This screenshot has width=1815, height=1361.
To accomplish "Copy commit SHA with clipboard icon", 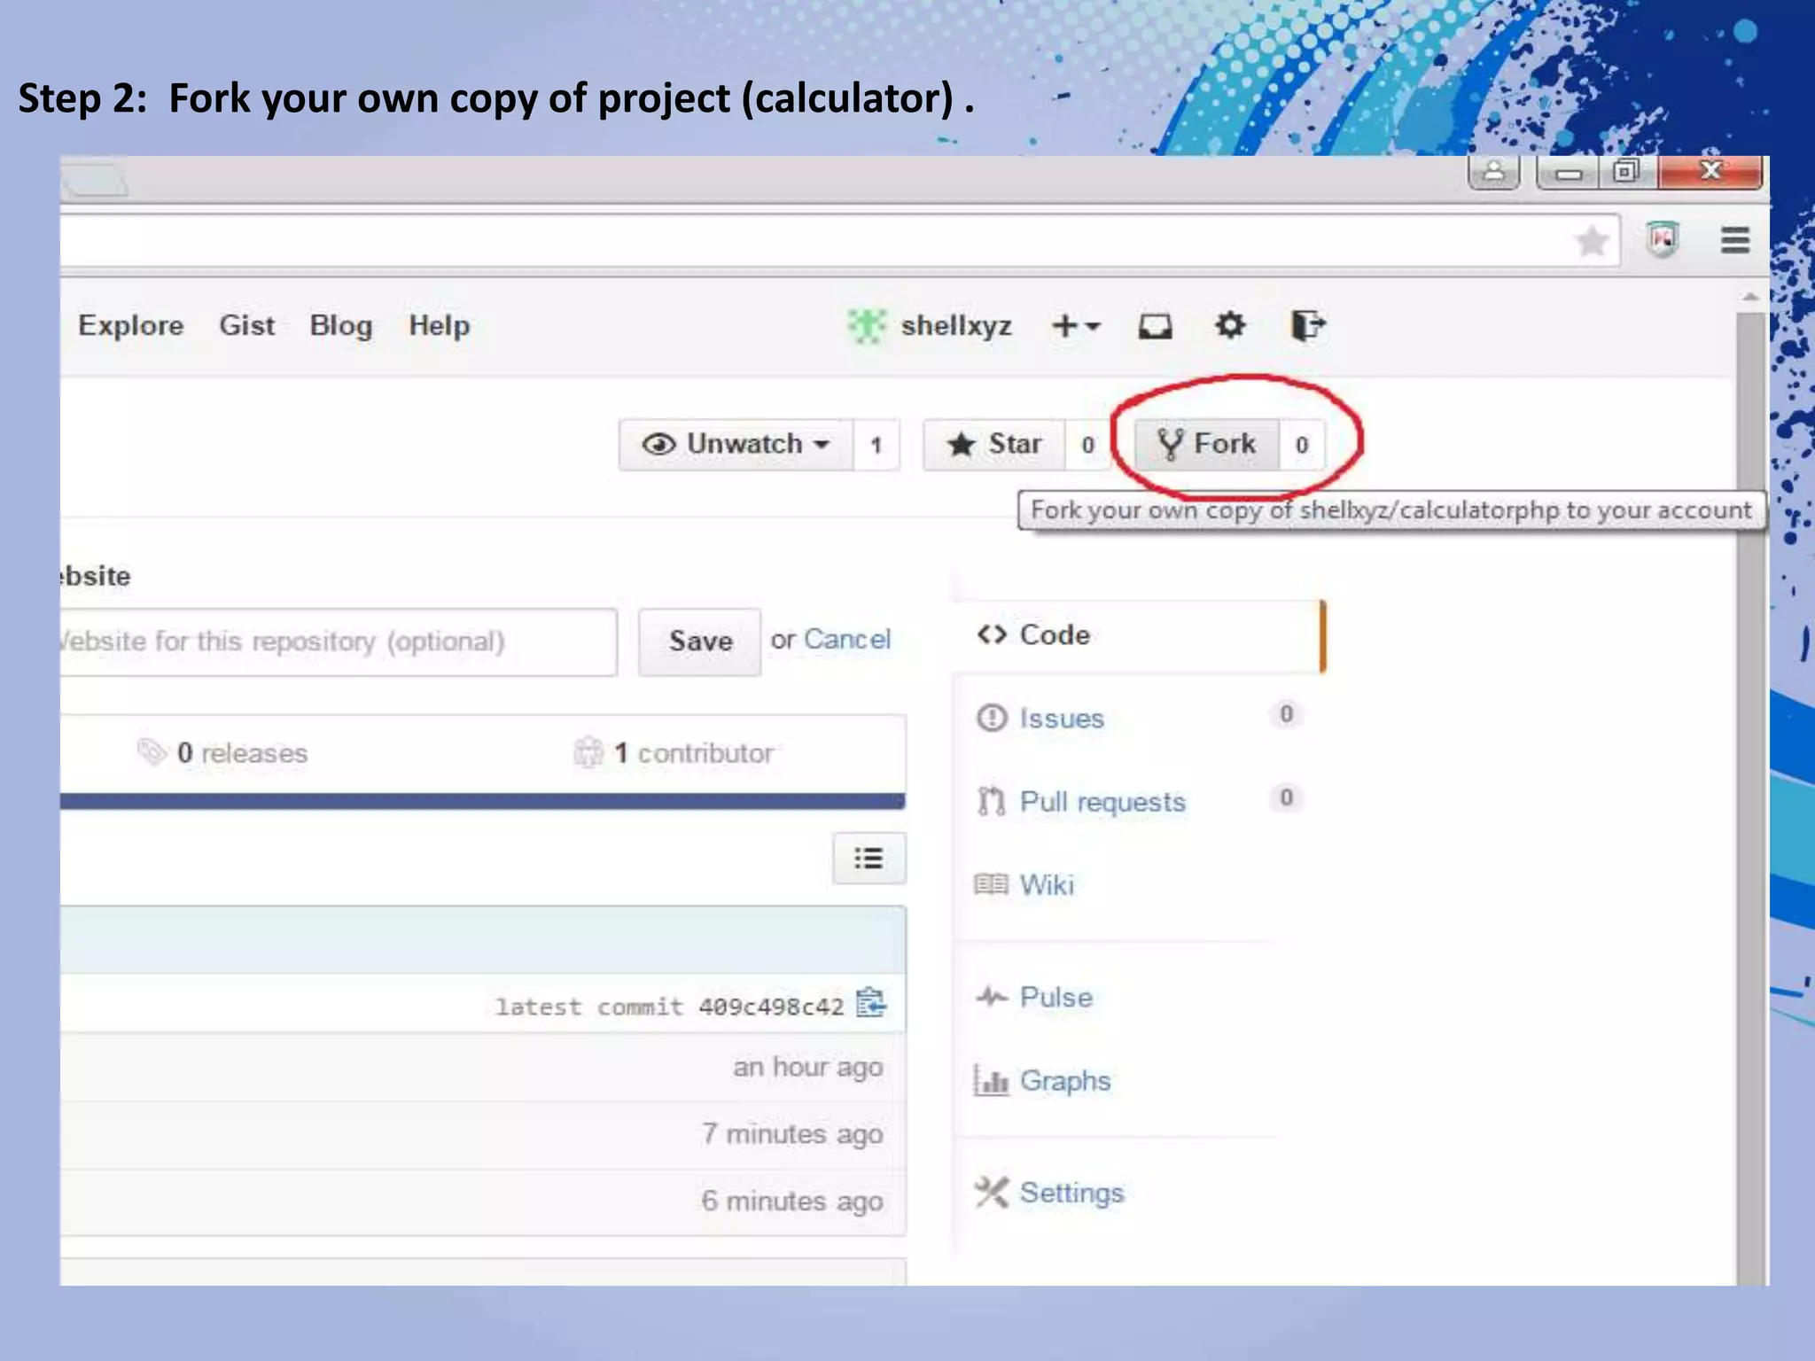I will [871, 1003].
